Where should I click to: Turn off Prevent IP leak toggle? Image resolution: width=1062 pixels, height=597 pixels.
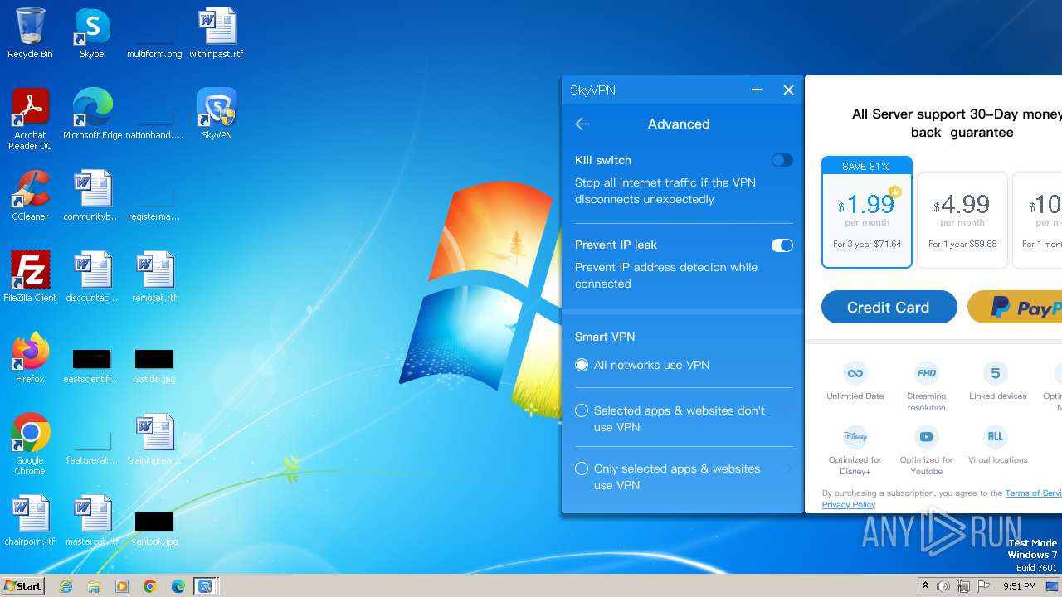click(782, 245)
